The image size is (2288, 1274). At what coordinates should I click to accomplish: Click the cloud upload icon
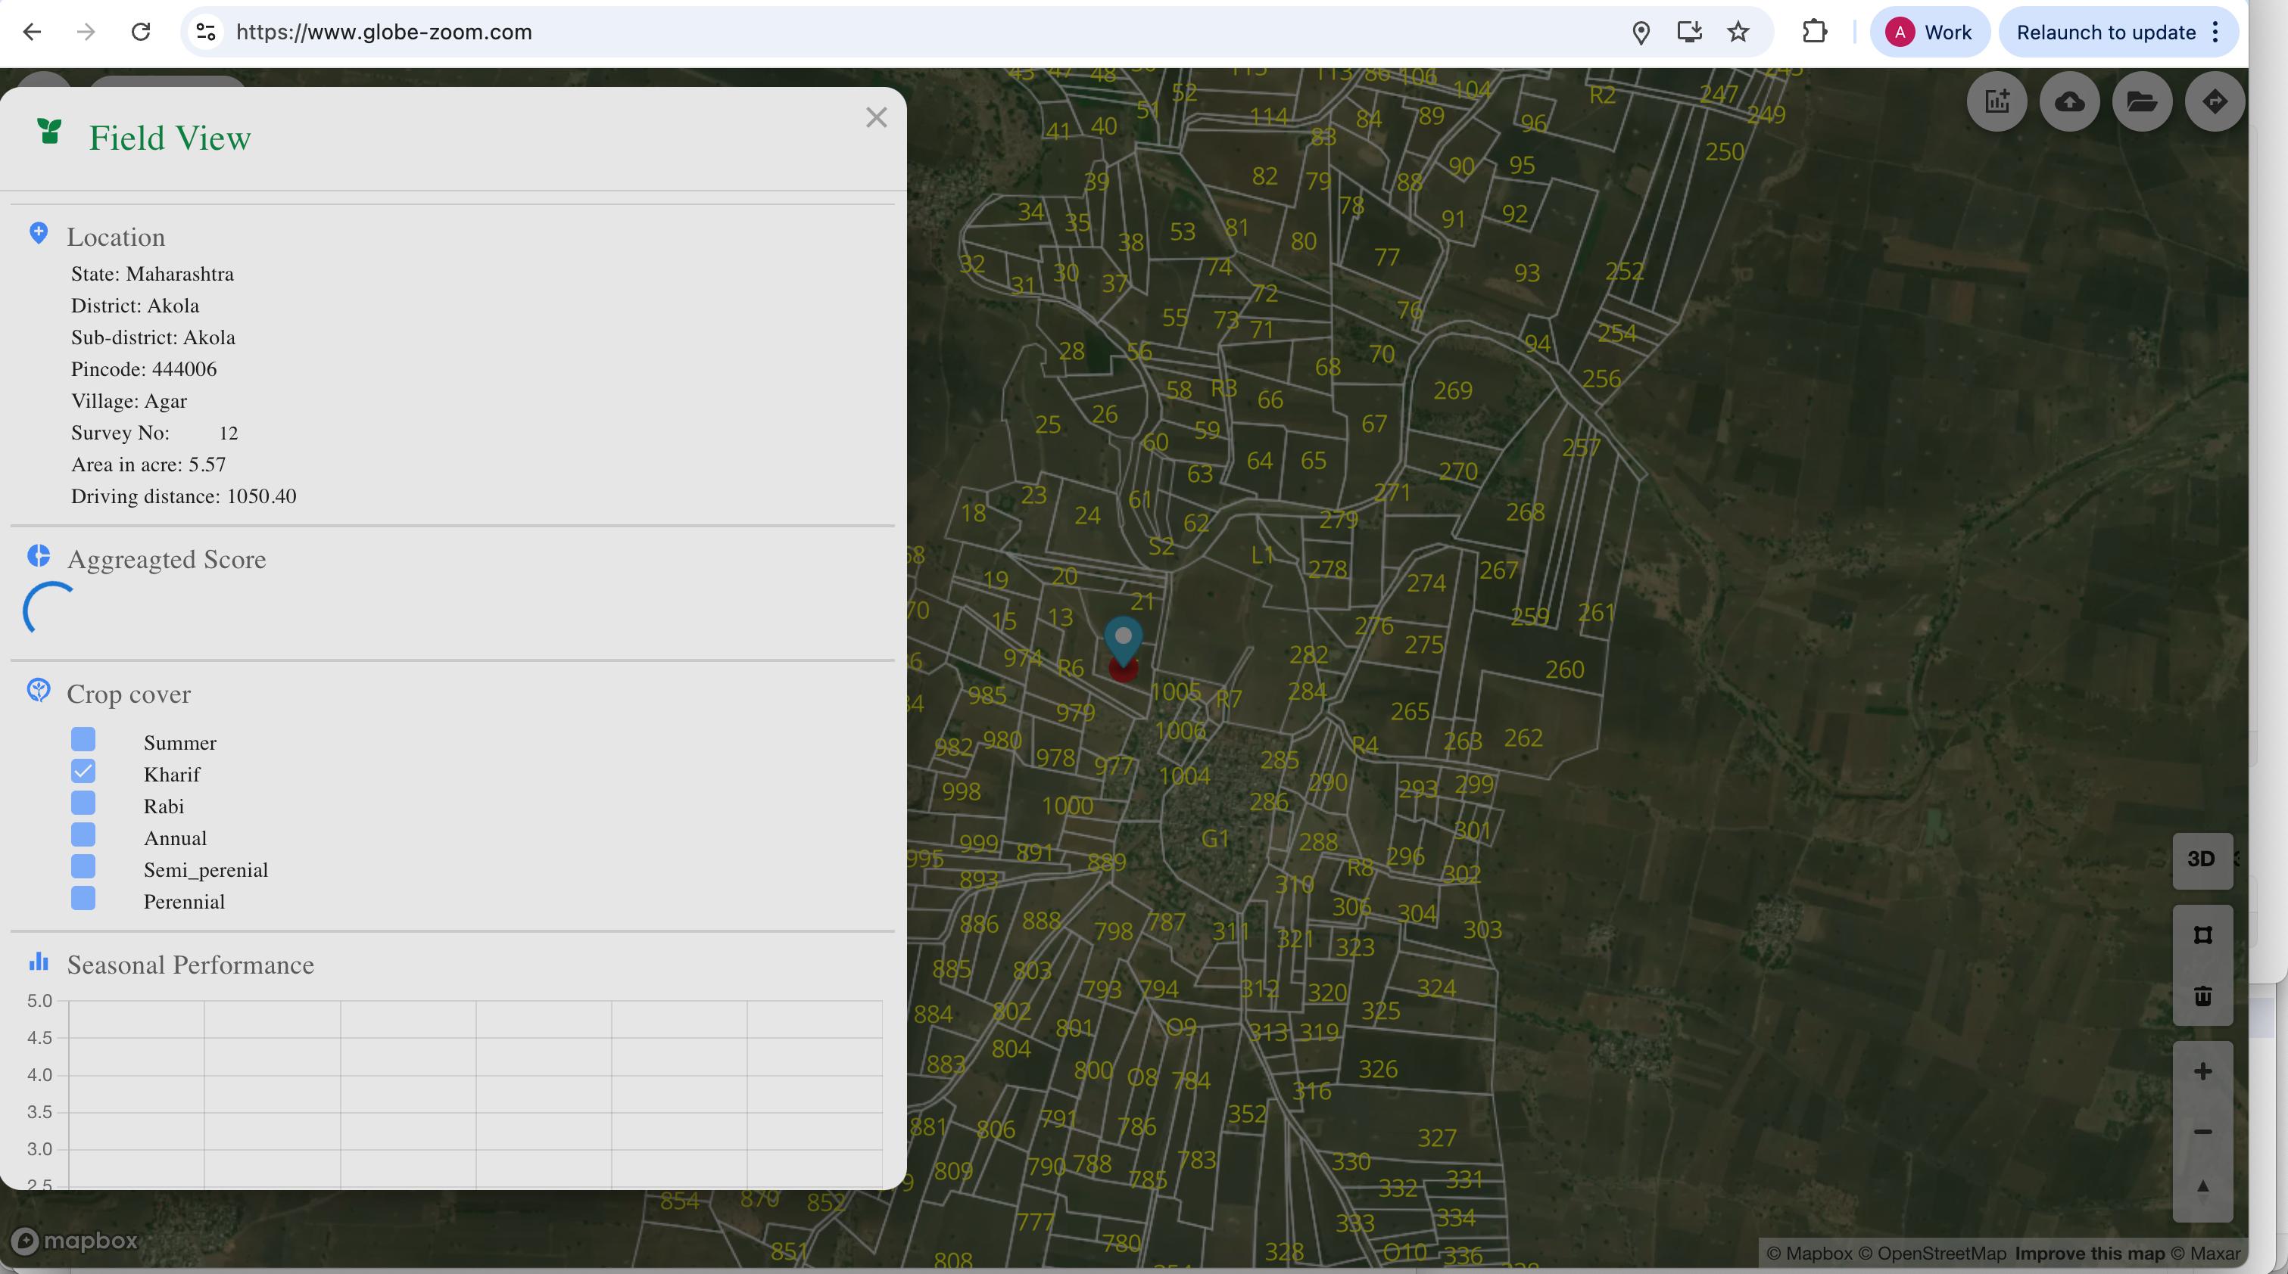point(2069,101)
